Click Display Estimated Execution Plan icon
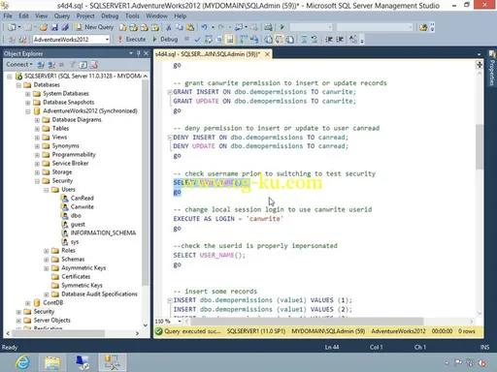 209,40
